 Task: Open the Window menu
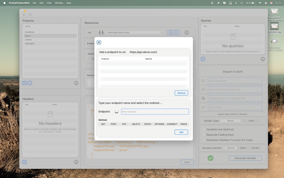(59, 3)
